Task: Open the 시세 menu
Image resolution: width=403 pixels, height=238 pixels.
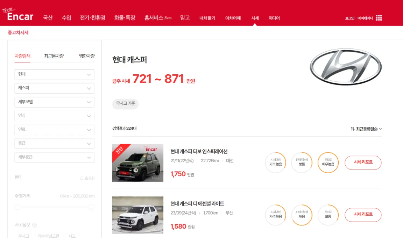Action: tap(255, 18)
